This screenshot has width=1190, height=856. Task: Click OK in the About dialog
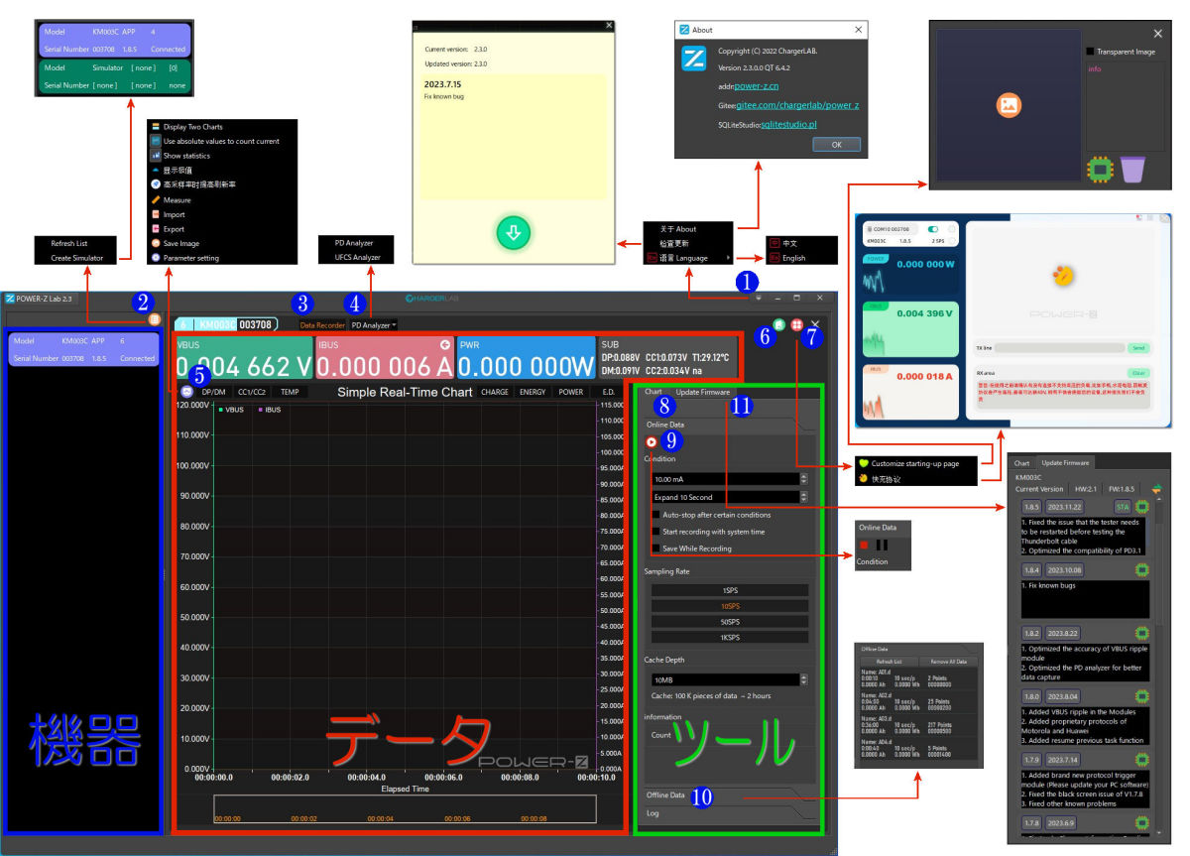[836, 145]
